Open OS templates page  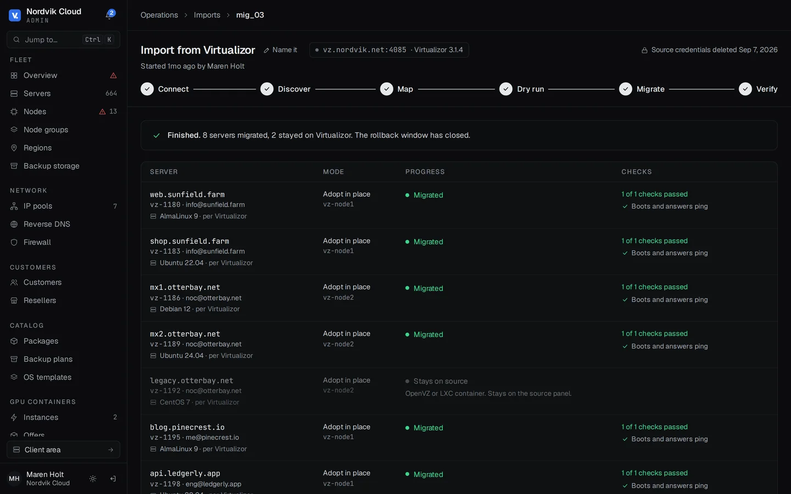pyautogui.click(x=64, y=377)
